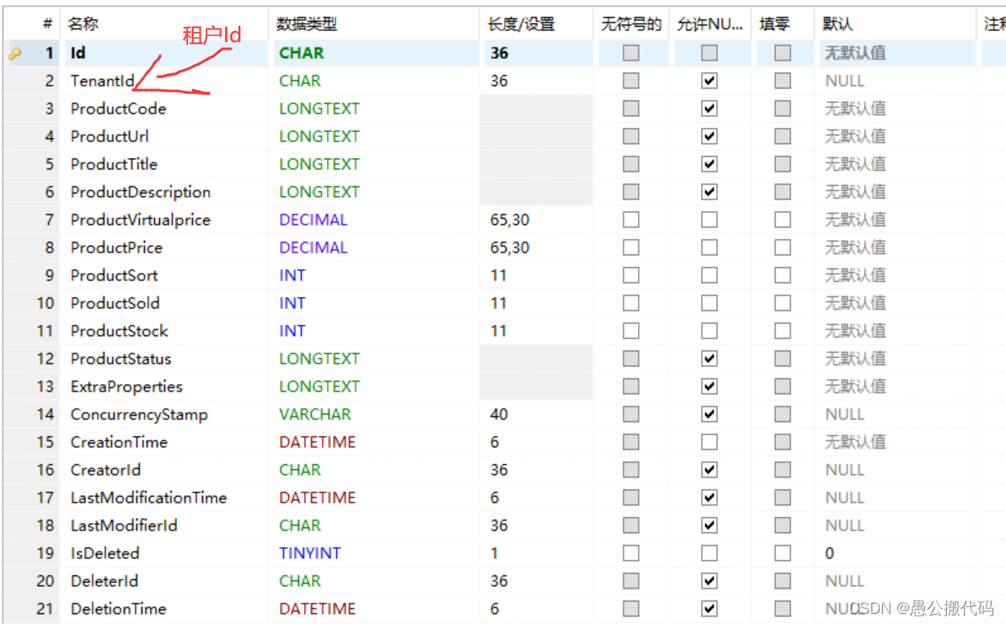Toggle Zerofill checkbox for ProductVirtualprice
Viewport: 1006px width, 624px height.
tap(782, 220)
